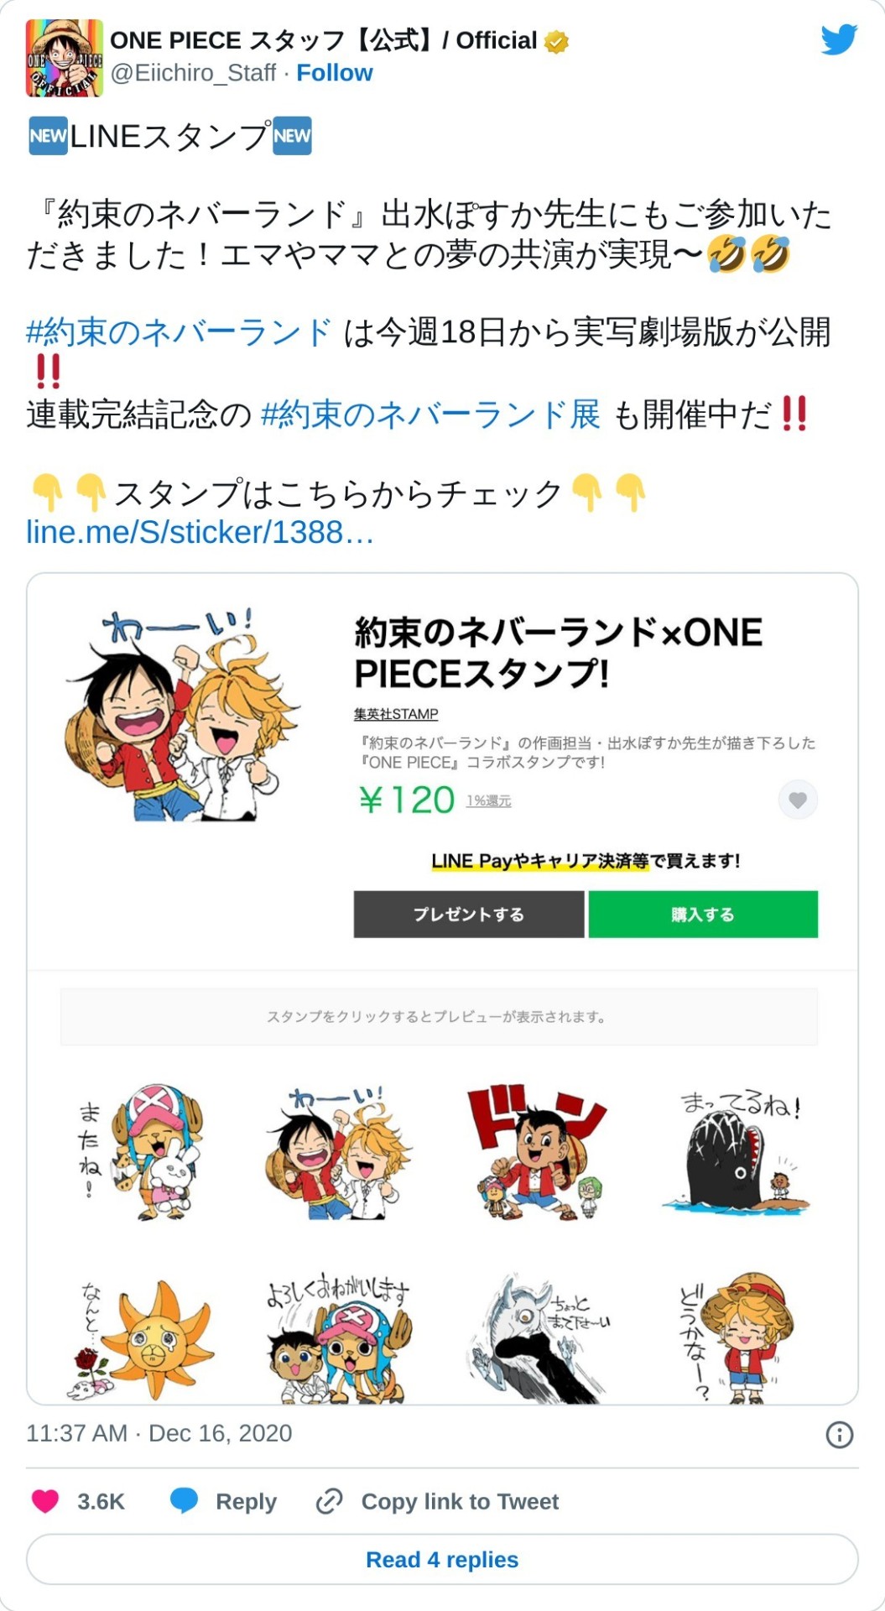Like the tweet with the heart icon
This screenshot has width=885, height=1611.
45,1501
